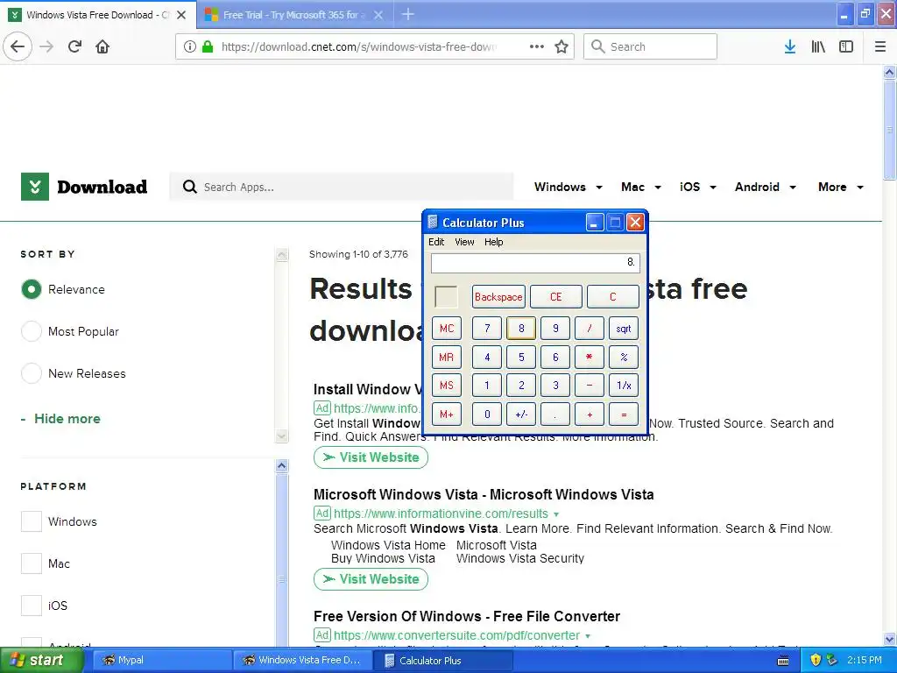
Task: Open the Downloads arrow icon
Action: 789,46
